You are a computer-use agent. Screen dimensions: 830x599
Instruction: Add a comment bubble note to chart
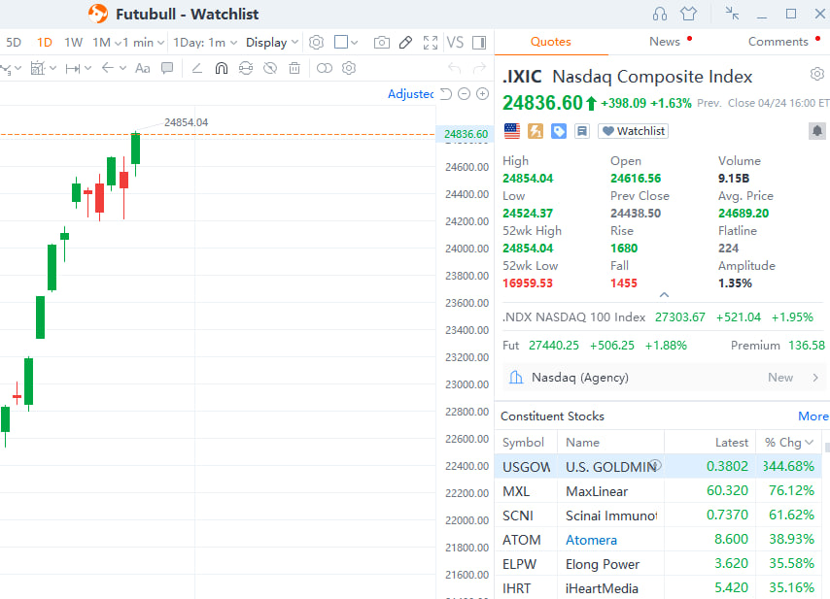[x=167, y=68]
